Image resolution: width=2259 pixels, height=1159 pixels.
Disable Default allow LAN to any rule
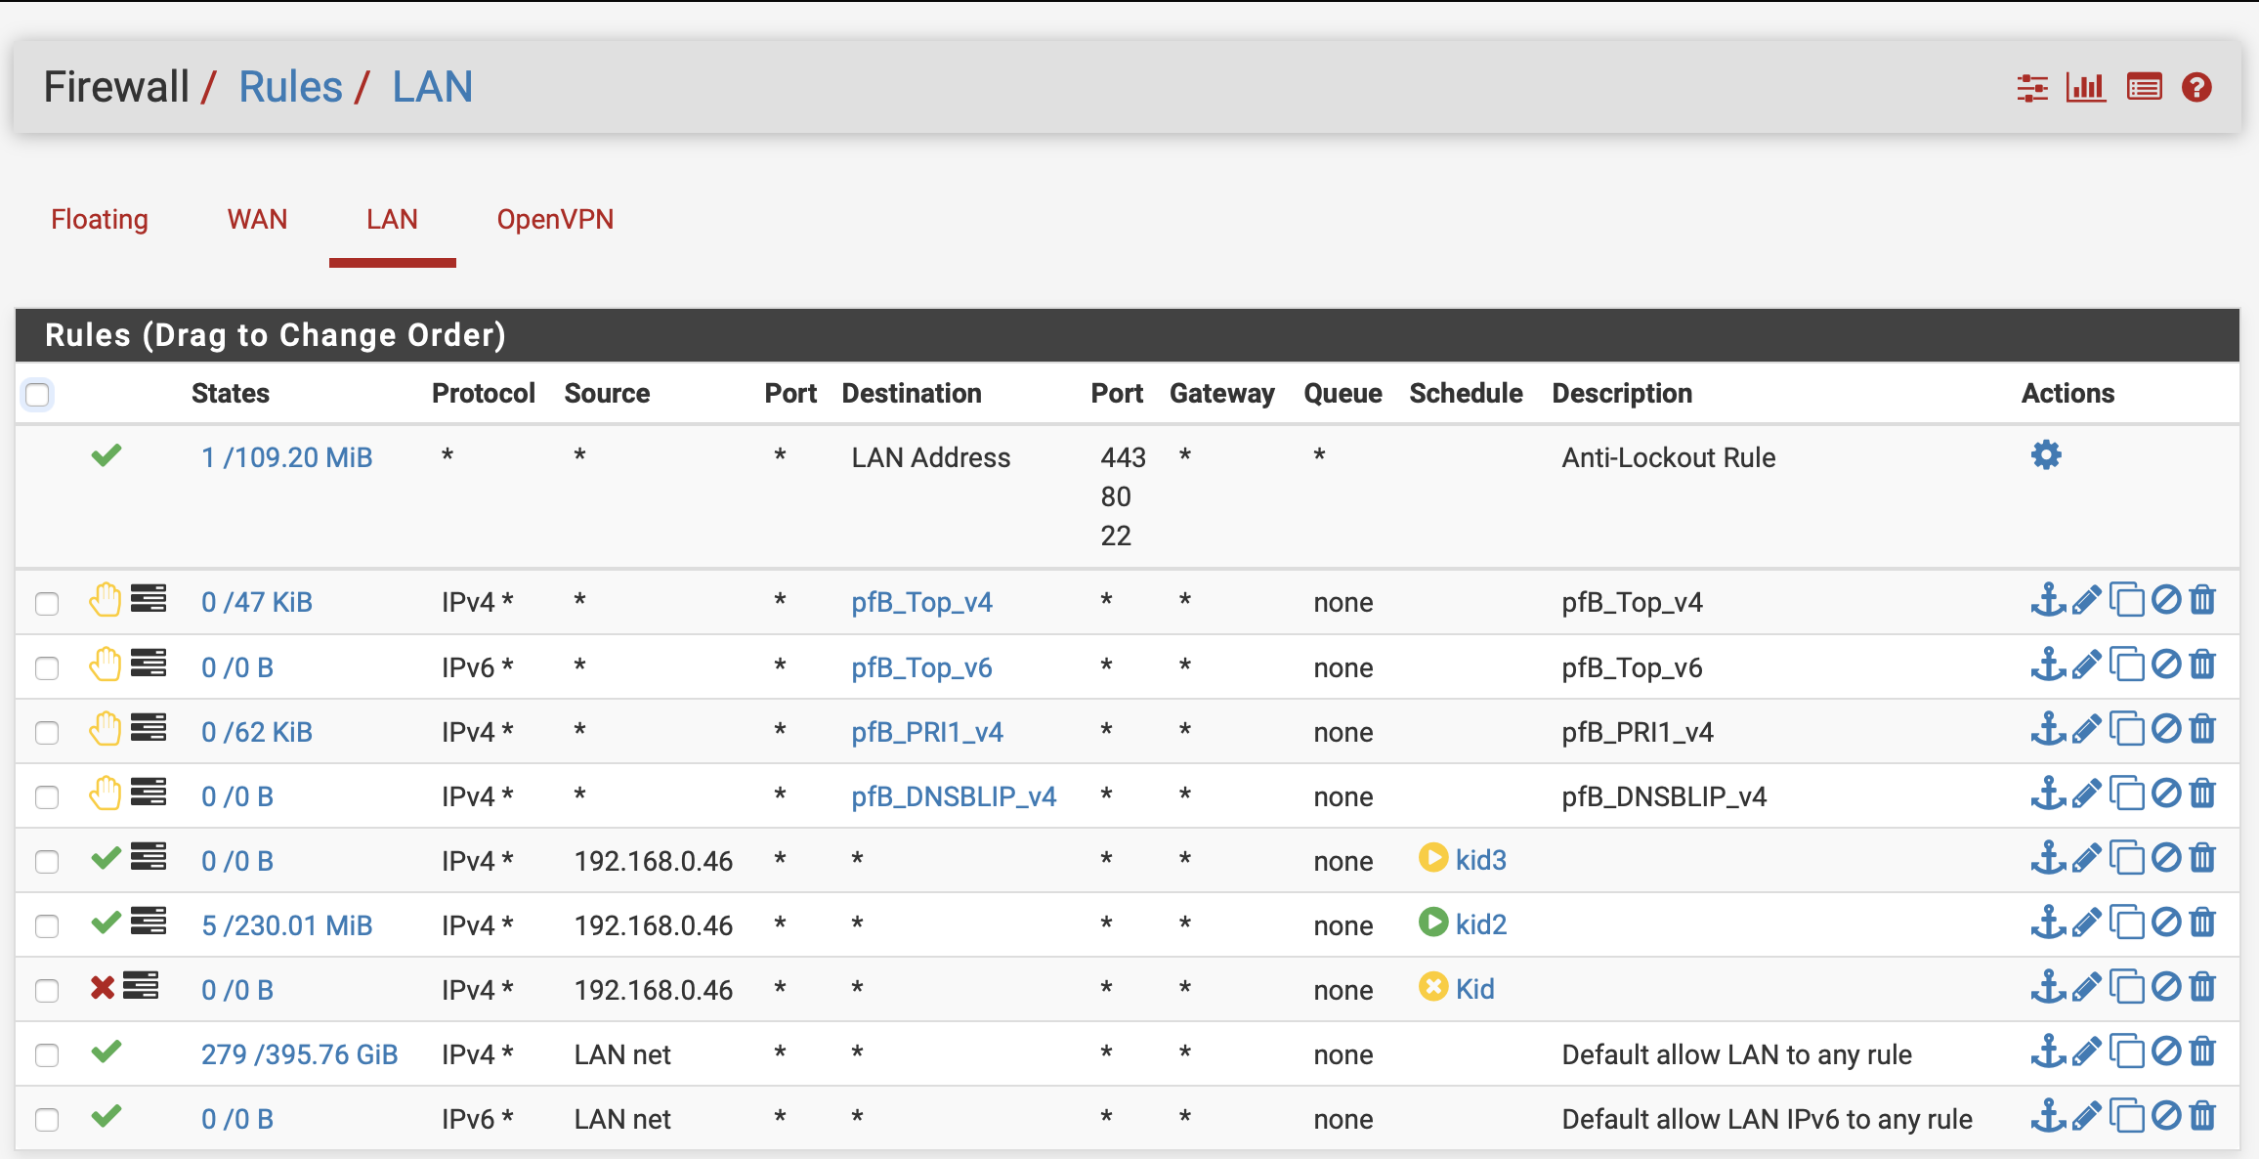tap(2166, 1052)
